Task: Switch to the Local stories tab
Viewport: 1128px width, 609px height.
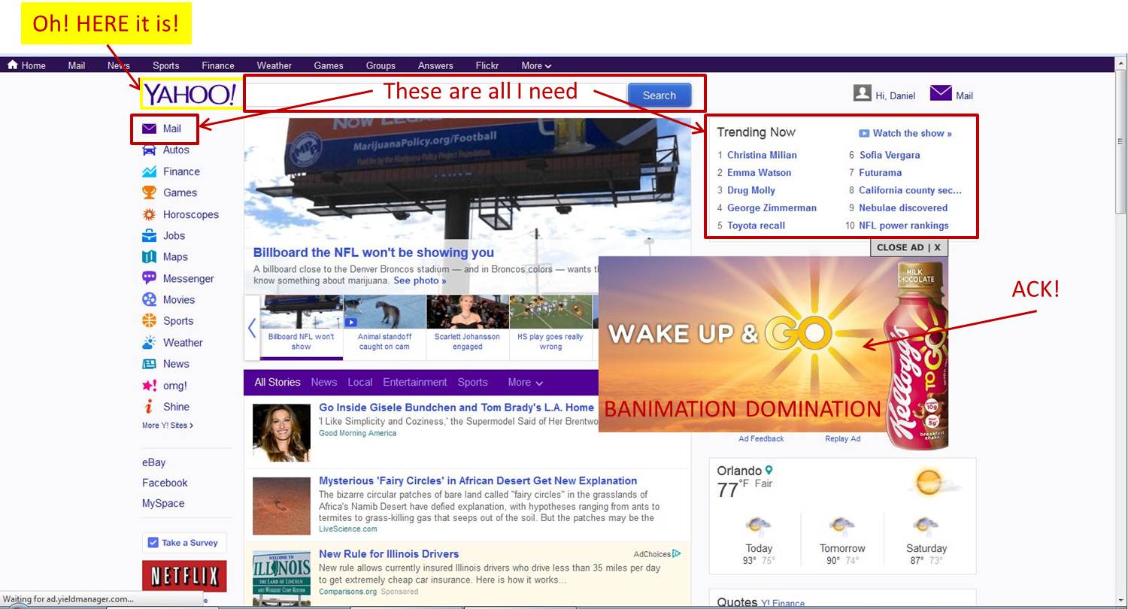Action: point(360,382)
